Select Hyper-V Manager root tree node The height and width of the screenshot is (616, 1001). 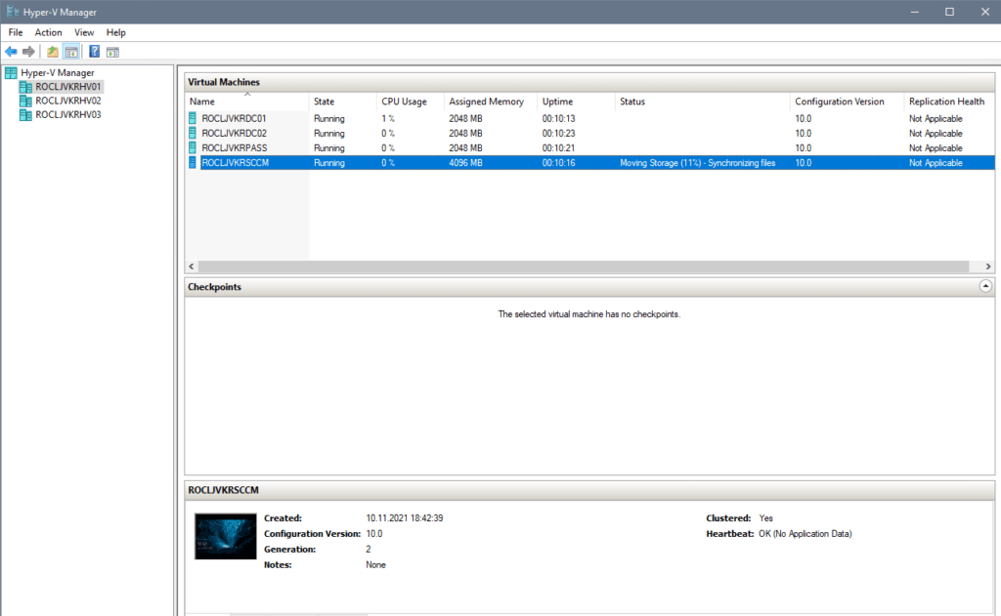(57, 72)
